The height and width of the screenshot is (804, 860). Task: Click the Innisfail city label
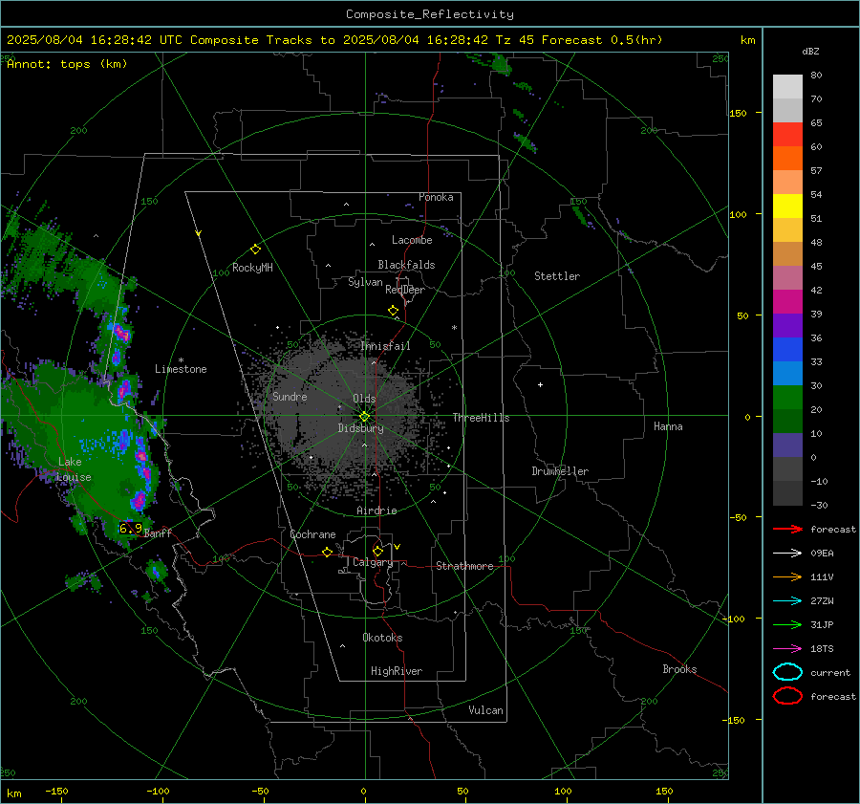[385, 346]
